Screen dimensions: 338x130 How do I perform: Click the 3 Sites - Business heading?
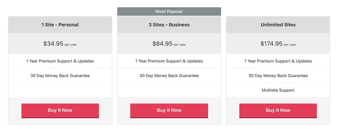(x=169, y=25)
